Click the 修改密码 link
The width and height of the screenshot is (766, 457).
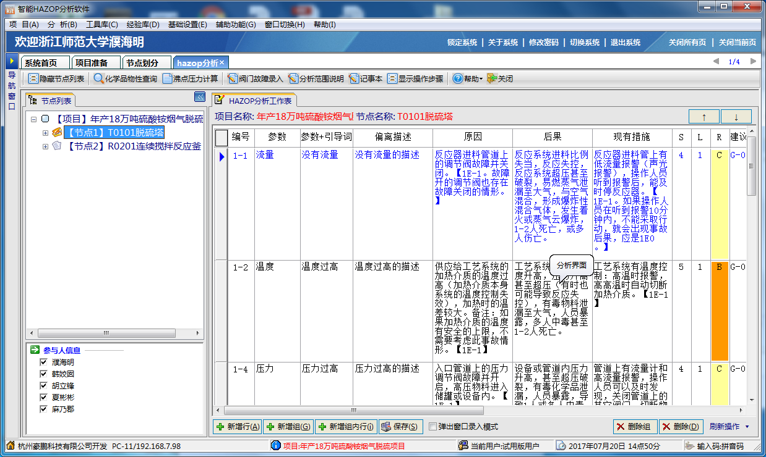point(544,43)
